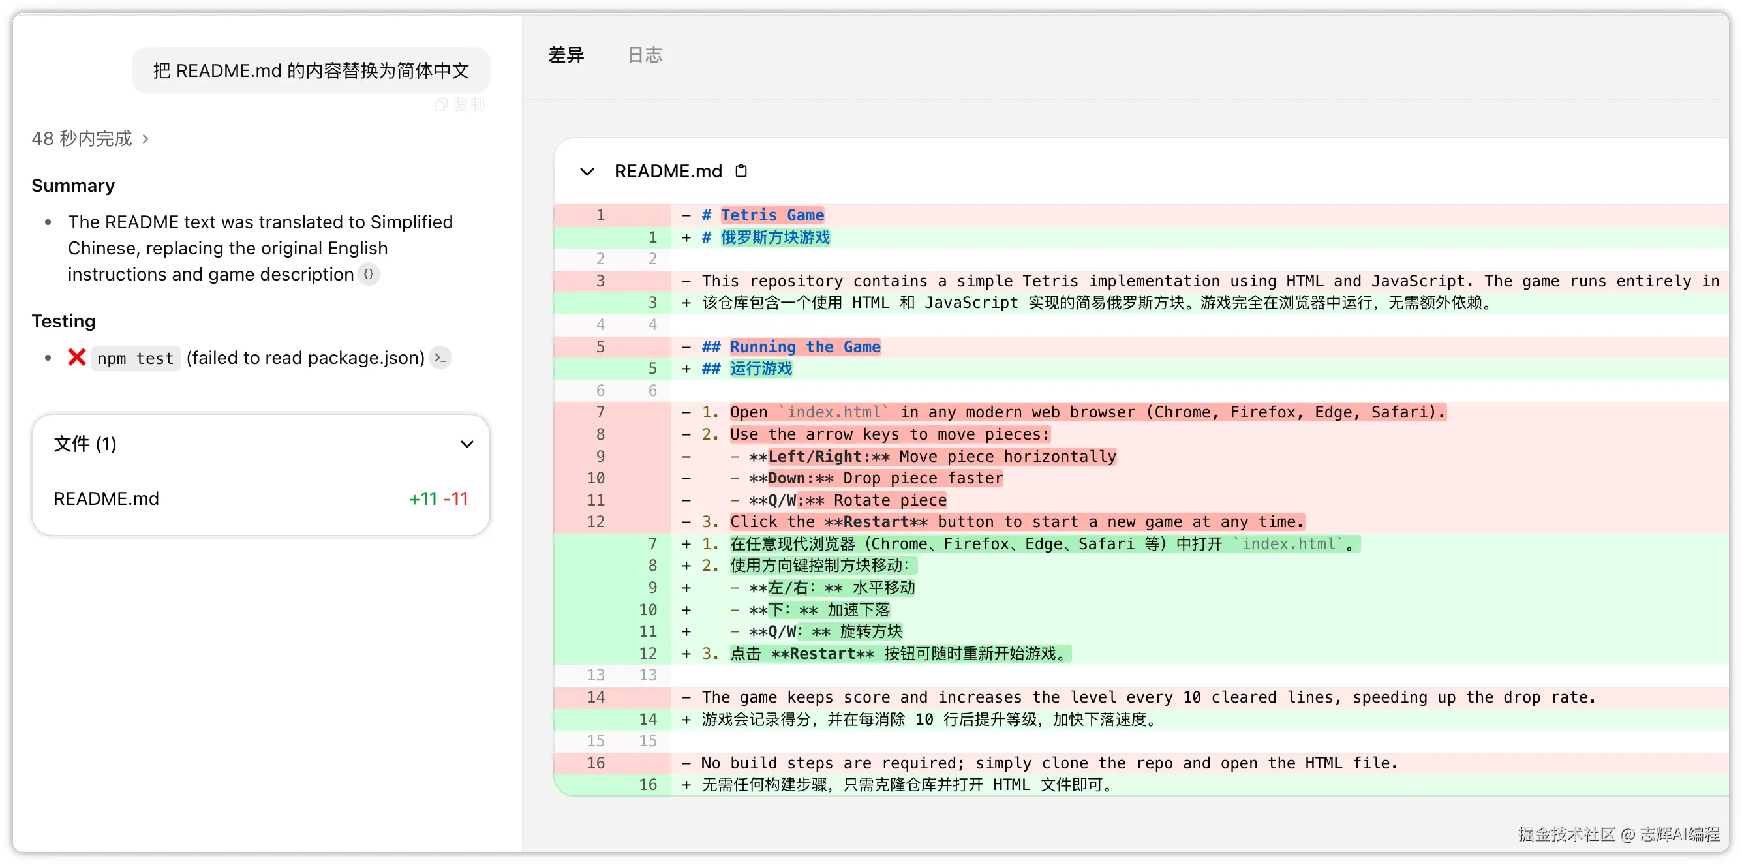The height and width of the screenshot is (865, 1742).
Task: Click removed line "# Tetris Game"
Action: [772, 215]
